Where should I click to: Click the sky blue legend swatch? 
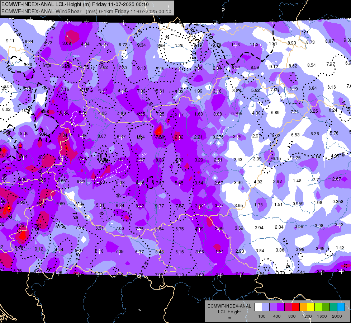click(341, 307)
